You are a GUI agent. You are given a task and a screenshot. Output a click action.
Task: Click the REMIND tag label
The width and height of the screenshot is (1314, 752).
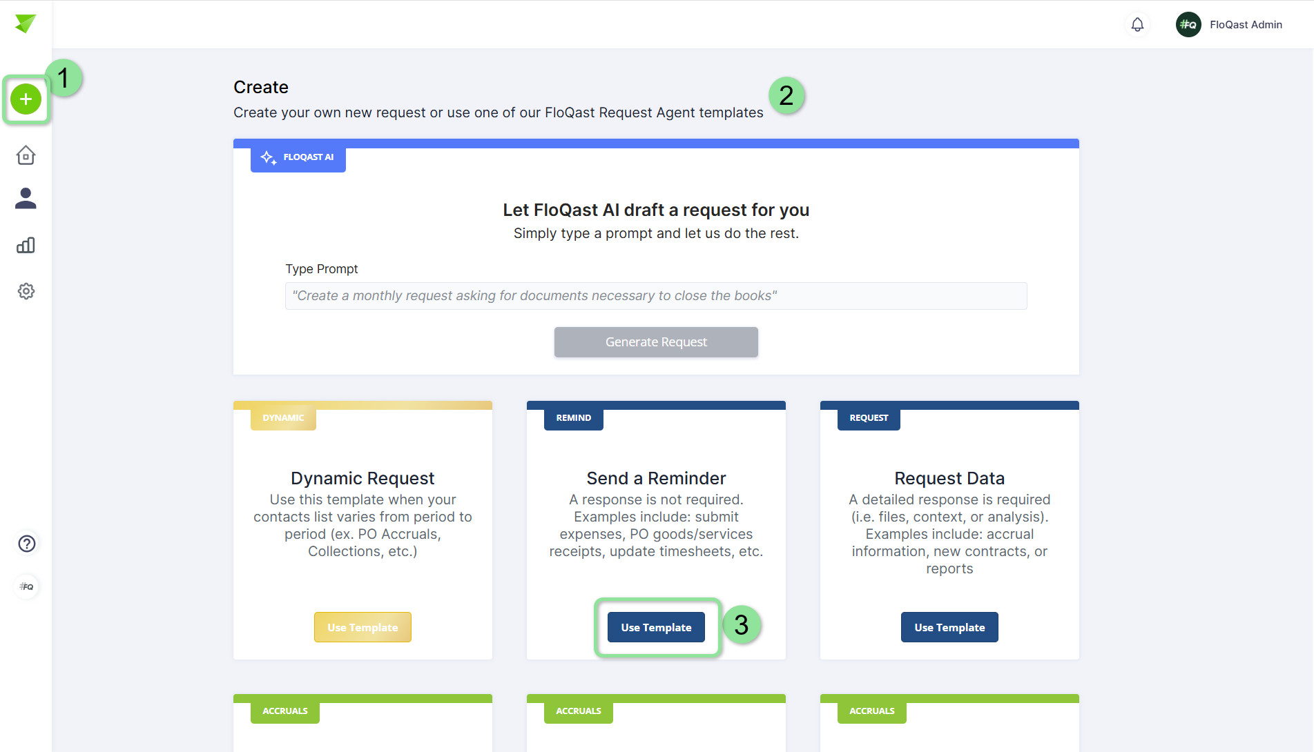(574, 418)
